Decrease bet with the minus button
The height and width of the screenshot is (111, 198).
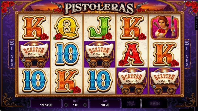66,105
